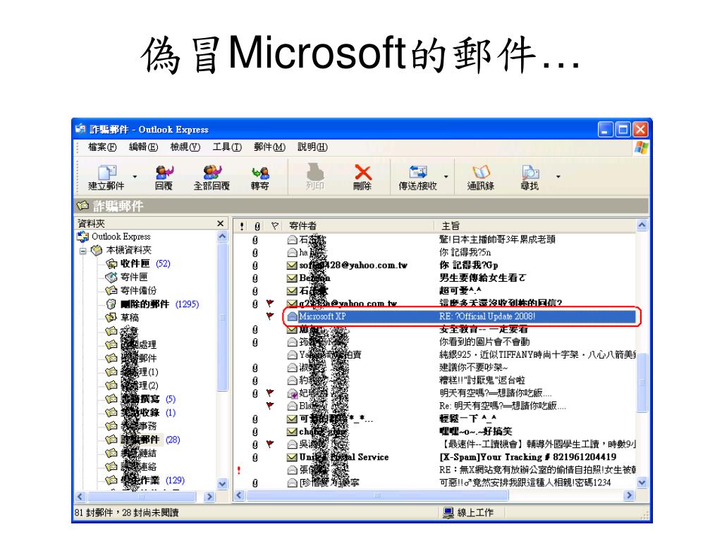Click scroll-right arrow of message list

629,495
